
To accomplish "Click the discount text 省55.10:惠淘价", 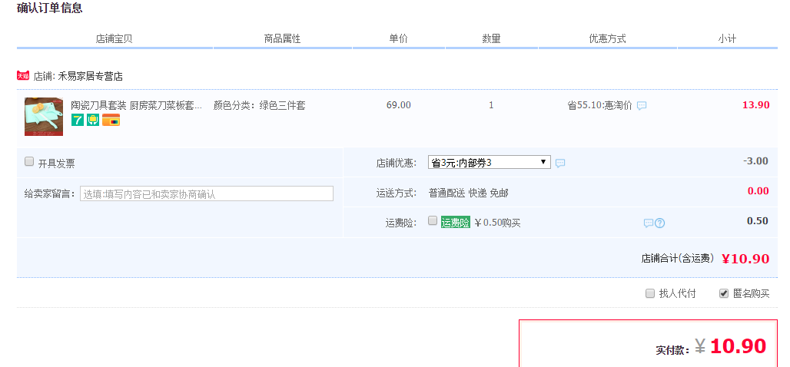I will pyautogui.click(x=599, y=106).
